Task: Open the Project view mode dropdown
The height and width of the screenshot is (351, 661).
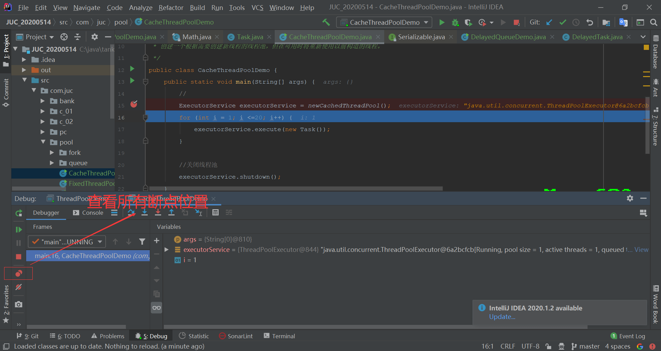Action: 40,37
